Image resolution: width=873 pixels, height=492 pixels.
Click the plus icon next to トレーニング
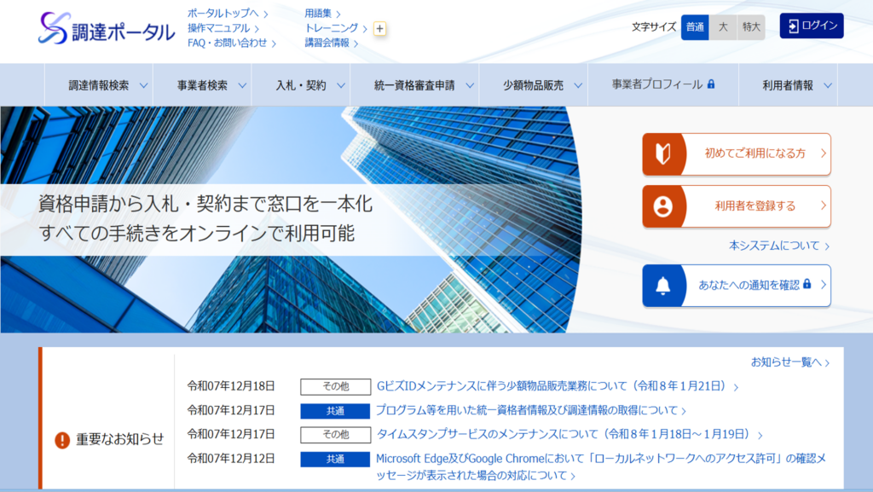pos(379,29)
